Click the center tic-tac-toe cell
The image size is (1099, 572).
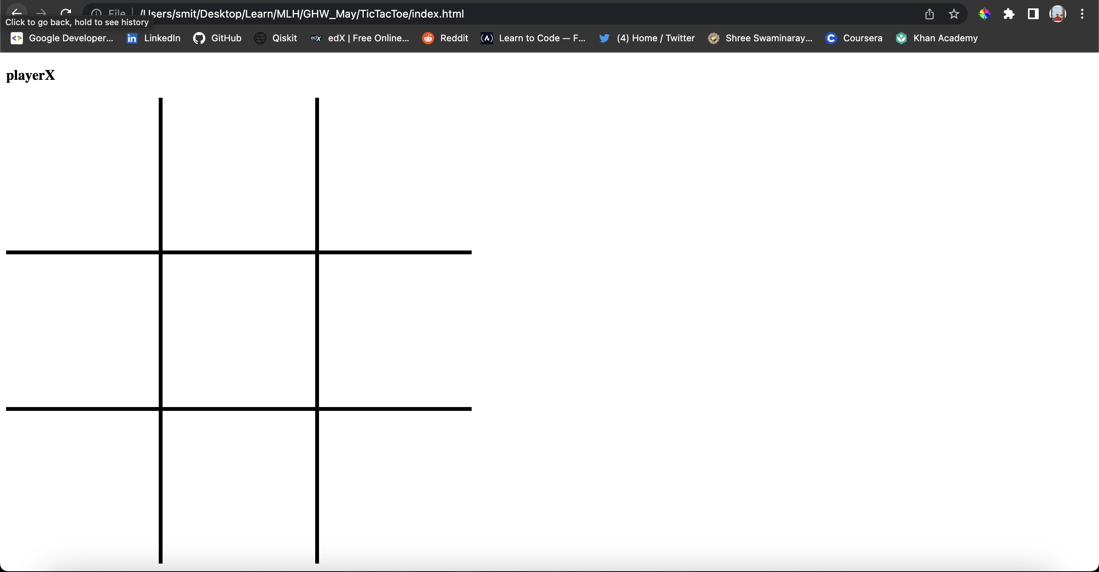[x=238, y=330]
